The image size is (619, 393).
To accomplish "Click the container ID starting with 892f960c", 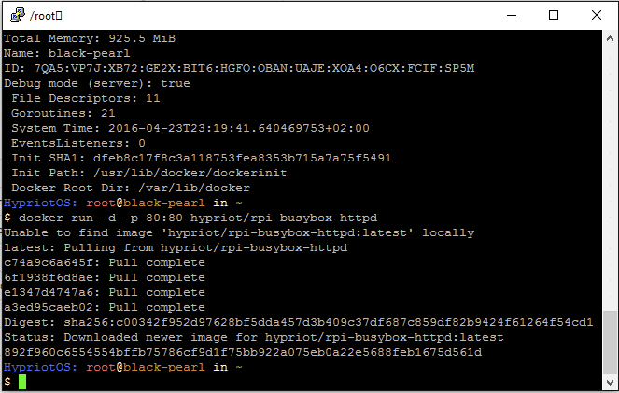I will 243,352.
